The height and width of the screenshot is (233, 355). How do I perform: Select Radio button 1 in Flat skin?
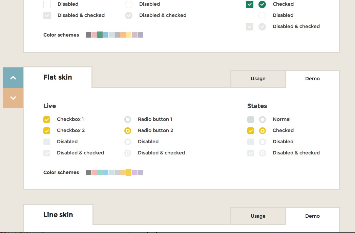tap(128, 120)
